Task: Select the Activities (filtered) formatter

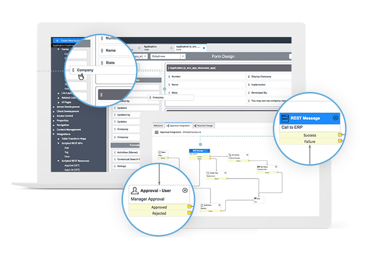Action: [x=126, y=152]
